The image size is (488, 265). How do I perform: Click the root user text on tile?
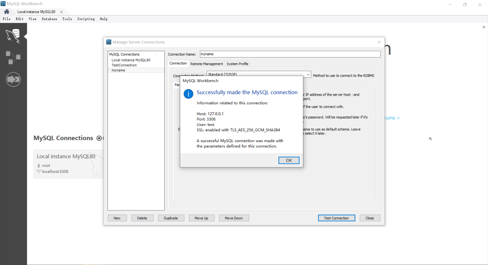46,166
